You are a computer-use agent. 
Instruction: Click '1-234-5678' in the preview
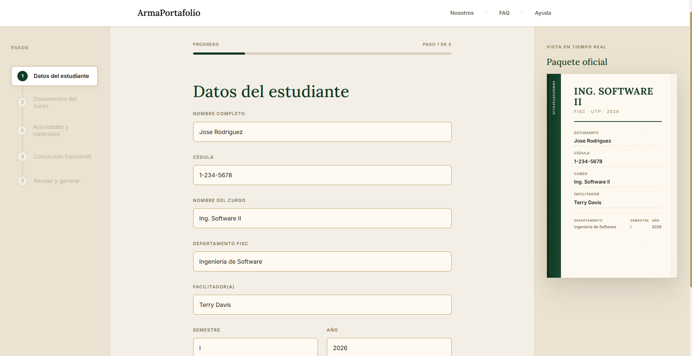(588, 161)
